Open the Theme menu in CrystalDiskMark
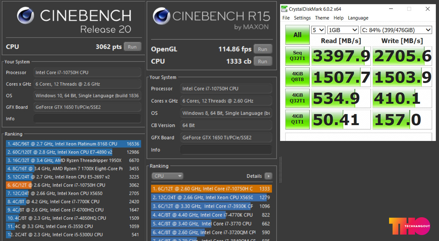Image resolution: width=439 pixels, height=241 pixels. 322,18
